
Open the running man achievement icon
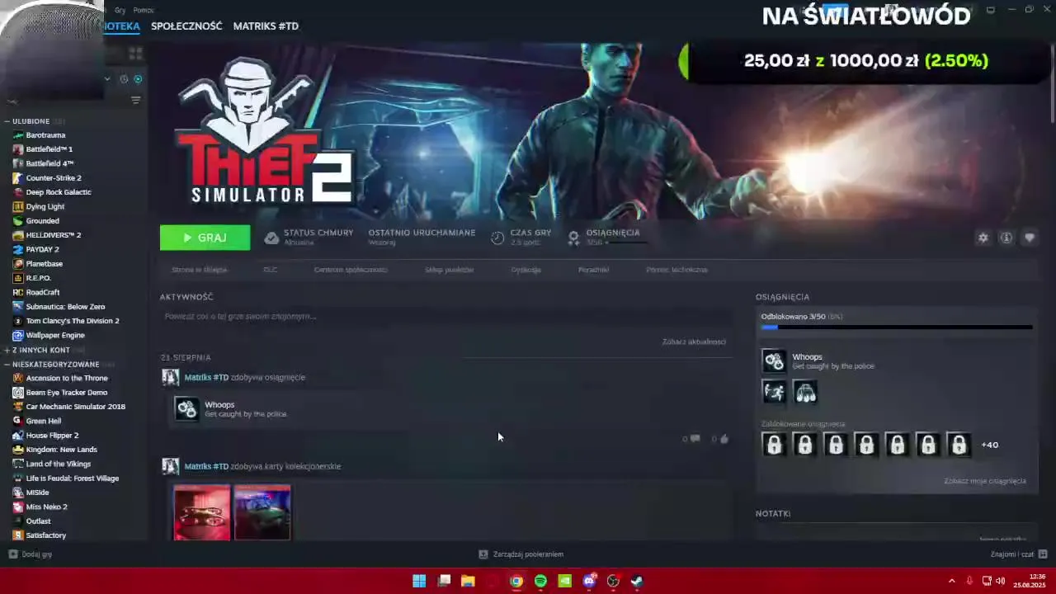774,392
